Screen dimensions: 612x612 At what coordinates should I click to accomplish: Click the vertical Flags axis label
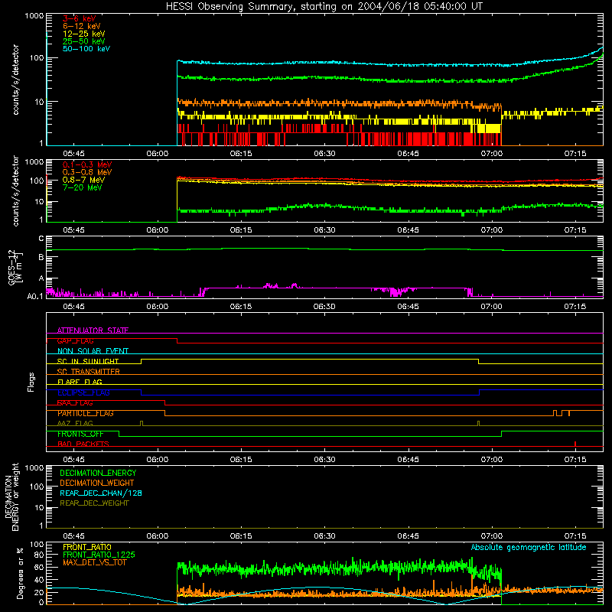coord(31,382)
